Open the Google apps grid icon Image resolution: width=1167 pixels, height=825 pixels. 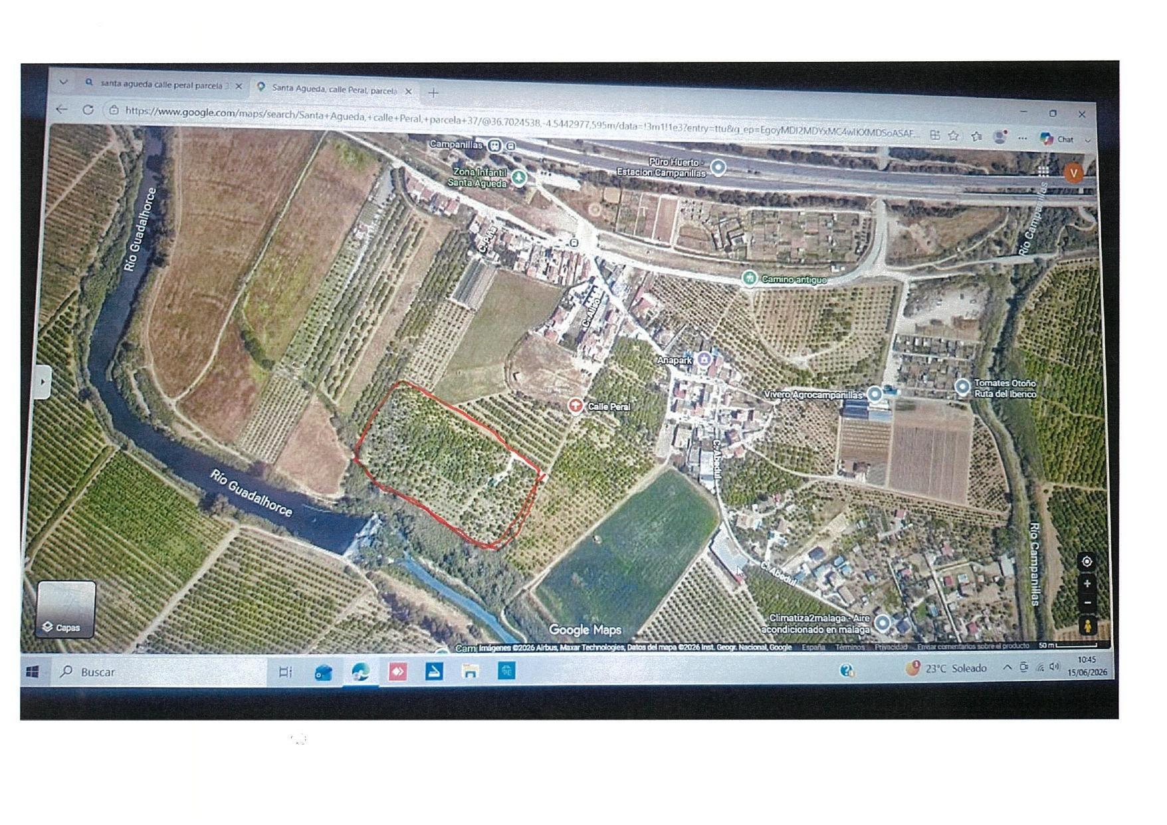[x=1043, y=171]
